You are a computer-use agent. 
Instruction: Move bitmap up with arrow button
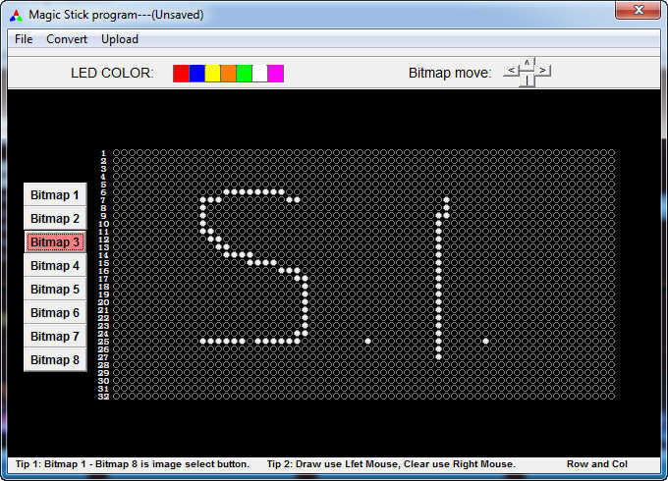point(527,64)
